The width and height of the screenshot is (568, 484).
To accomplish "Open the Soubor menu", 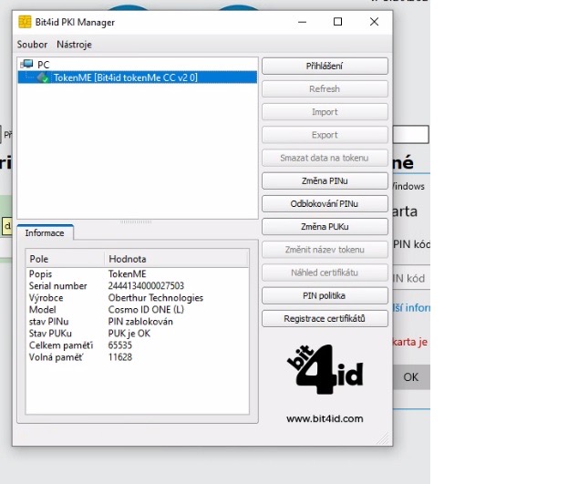I will coord(32,45).
